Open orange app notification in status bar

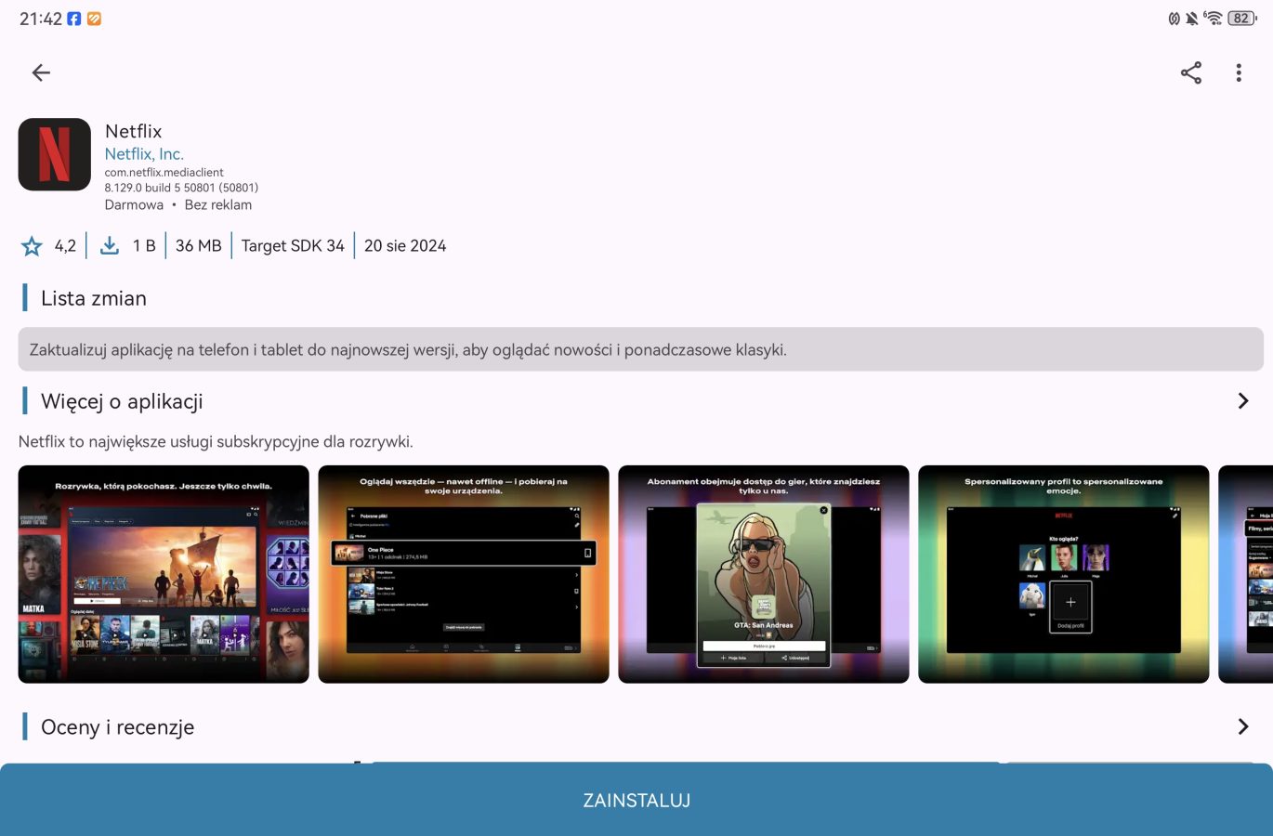tap(94, 19)
